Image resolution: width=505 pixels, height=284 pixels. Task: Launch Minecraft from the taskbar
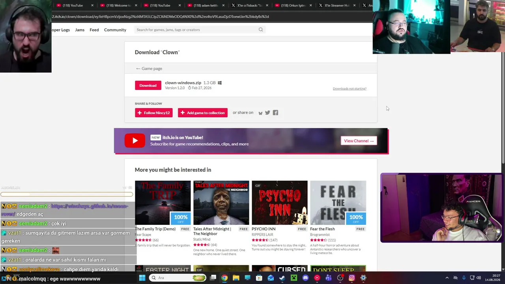(x=294, y=278)
